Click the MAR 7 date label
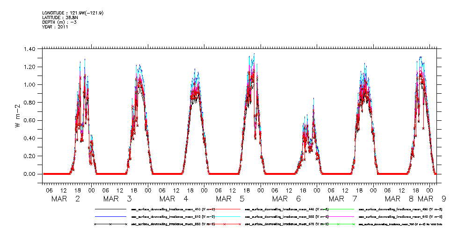Image resolution: width=472 pixels, height=235 pixels. point(343,199)
